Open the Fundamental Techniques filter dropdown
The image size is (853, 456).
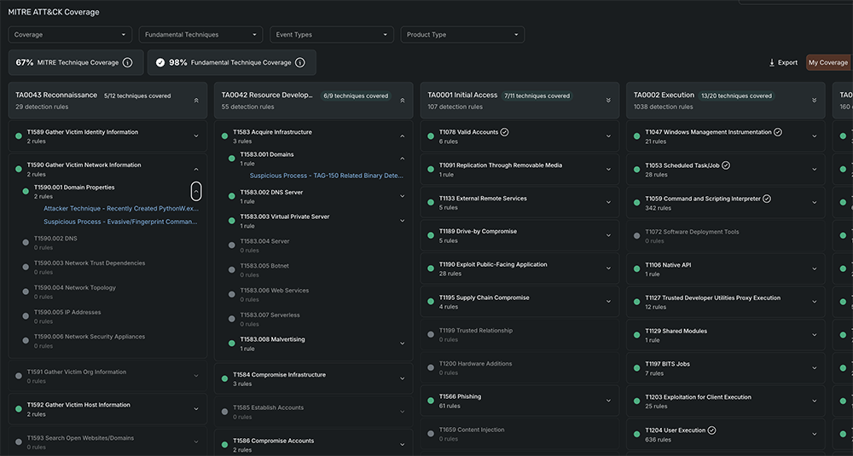[200, 35]
